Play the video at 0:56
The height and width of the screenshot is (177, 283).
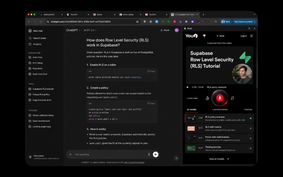188,87
